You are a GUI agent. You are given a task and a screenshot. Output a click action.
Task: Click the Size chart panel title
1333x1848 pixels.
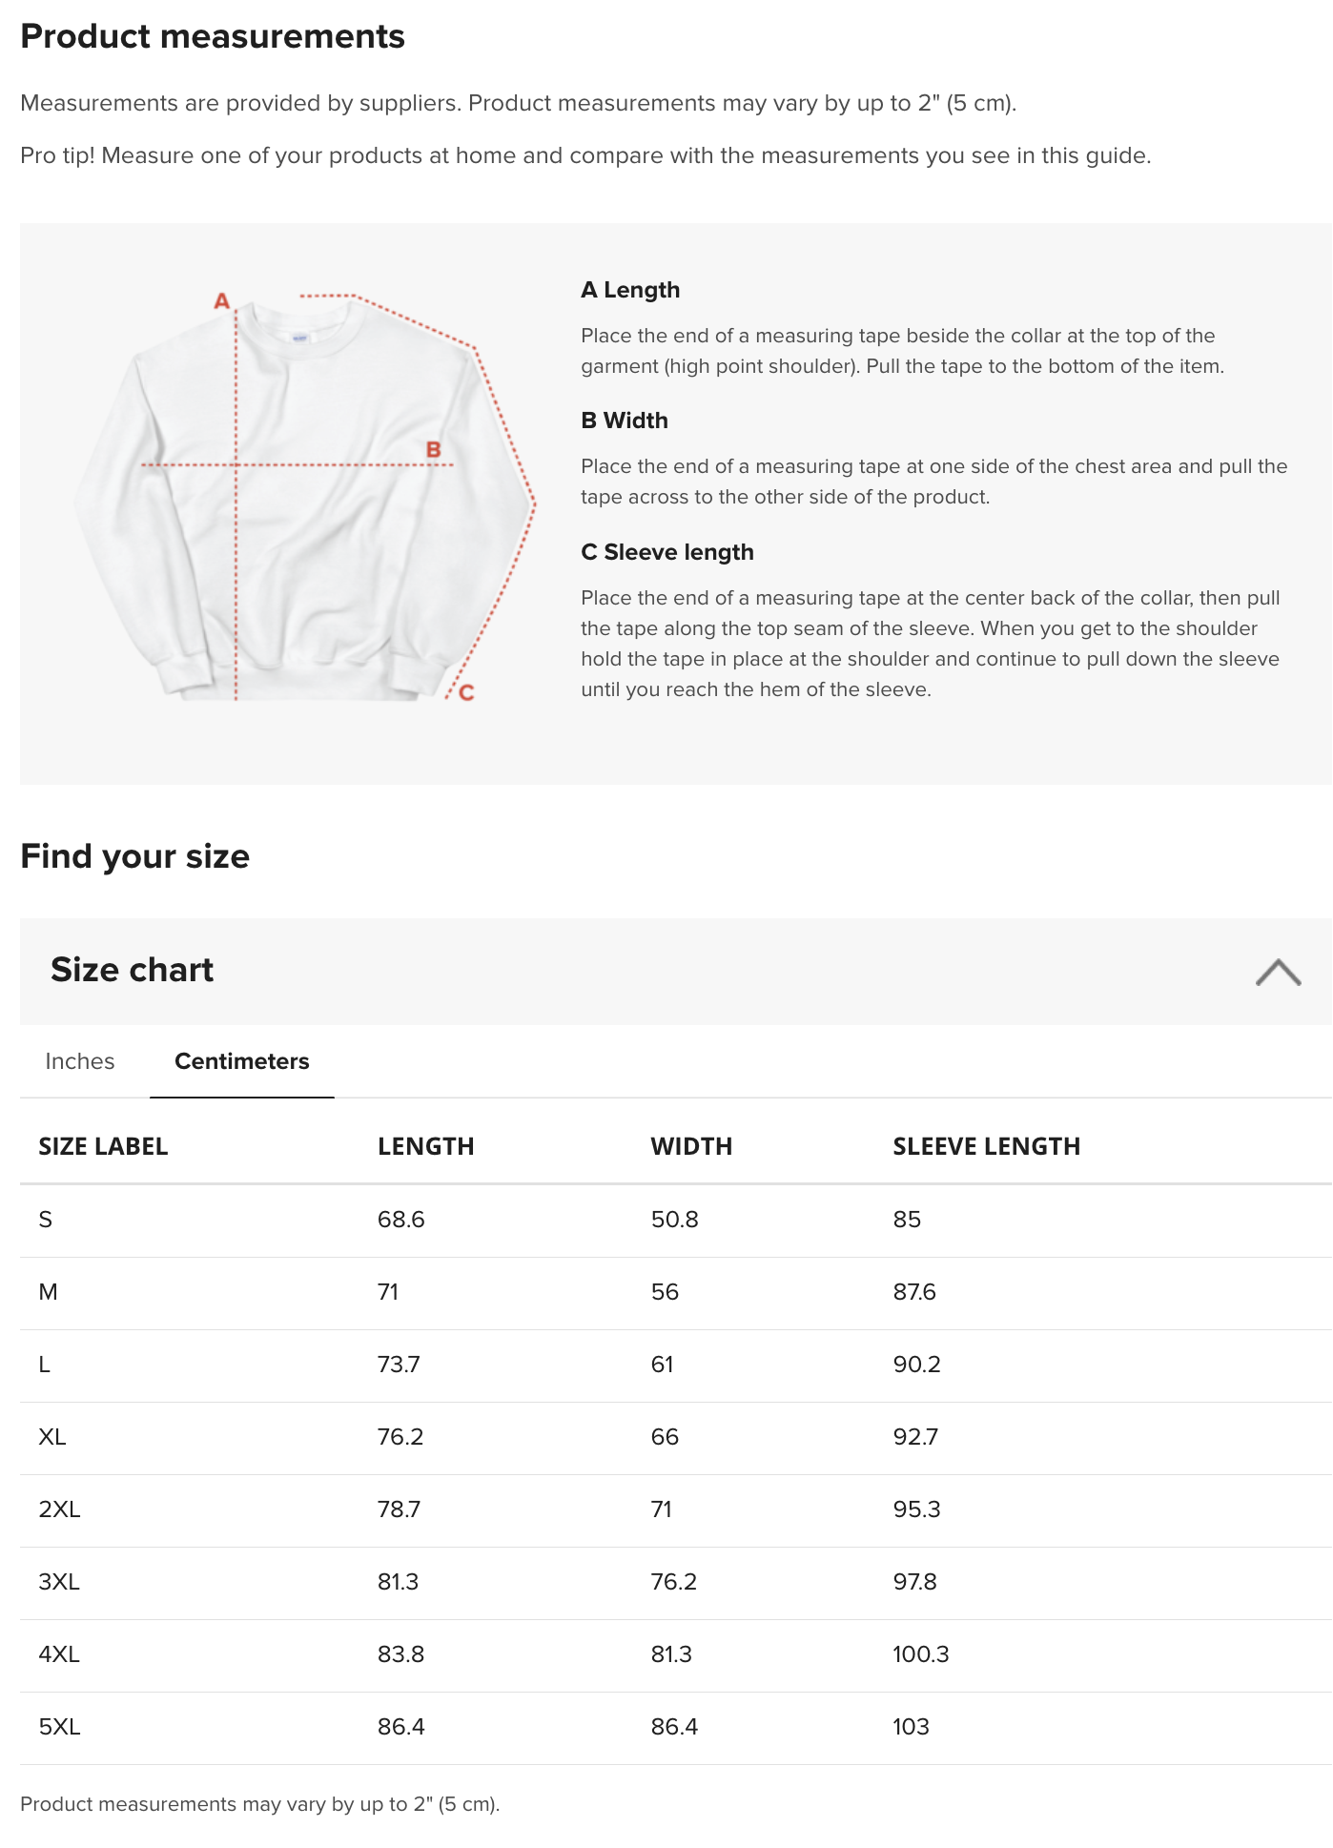tap(132, 970)
